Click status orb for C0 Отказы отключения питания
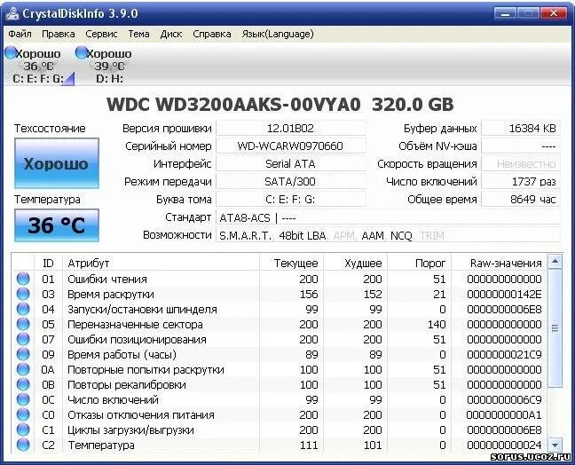The height and width of the screenshot is (465, 575). (x=23, y=414)
